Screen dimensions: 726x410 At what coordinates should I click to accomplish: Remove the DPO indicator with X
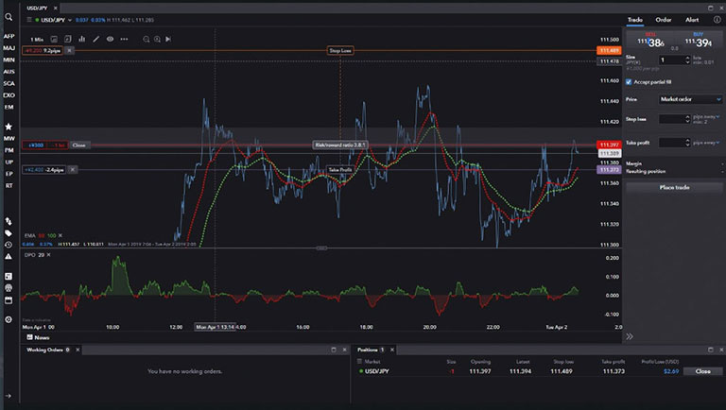point(48,255)
